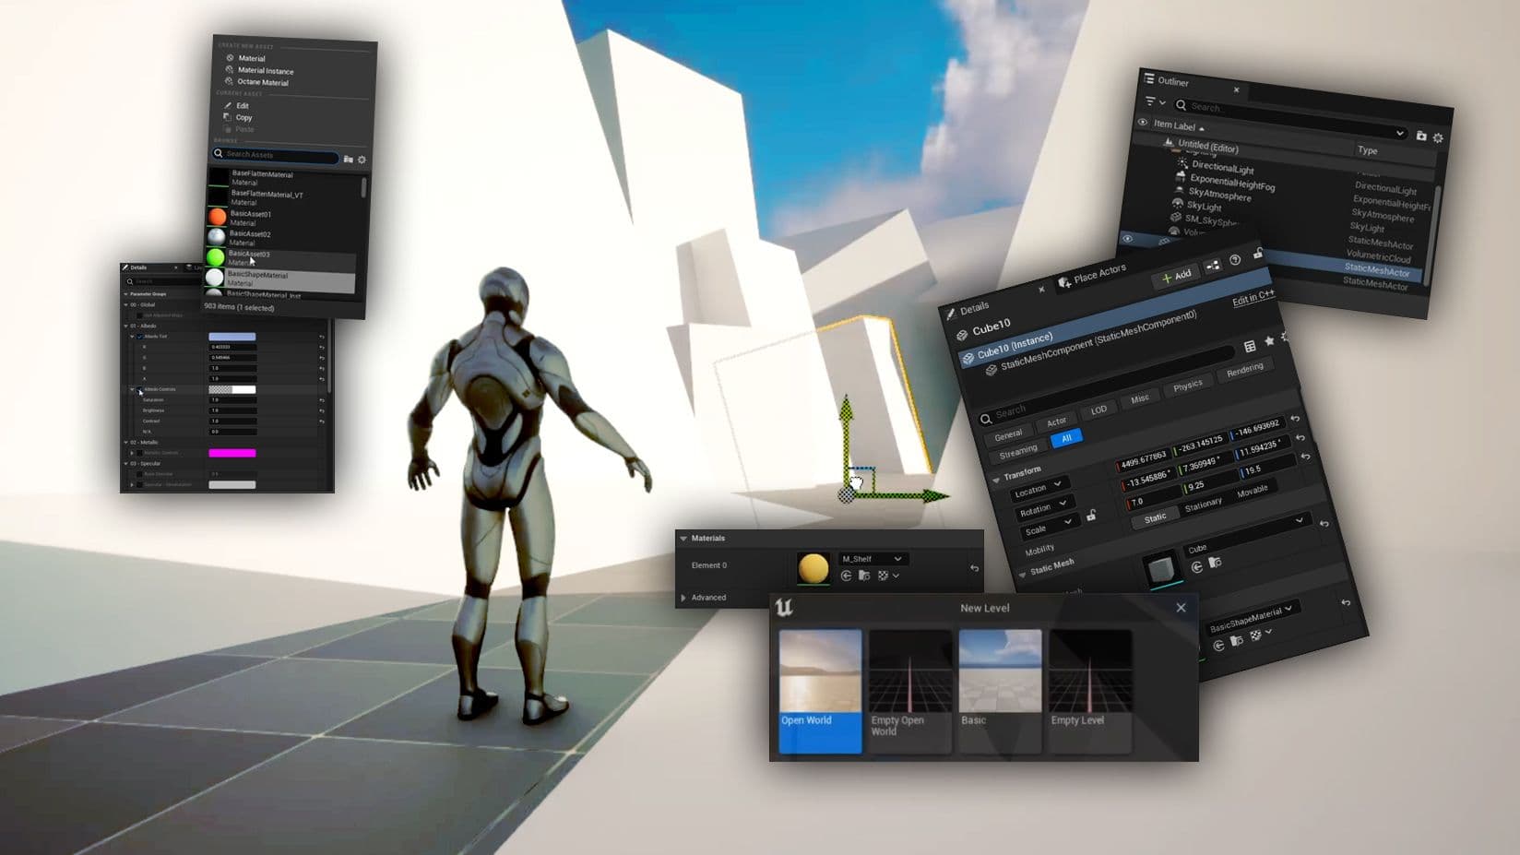
Task: Click the property matrix grid icon in Details
Action: click(1250, 348)
